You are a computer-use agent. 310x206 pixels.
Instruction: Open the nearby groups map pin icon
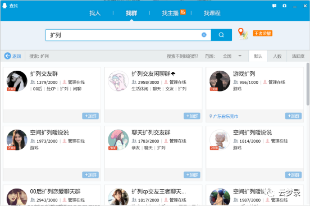(243, 34)
